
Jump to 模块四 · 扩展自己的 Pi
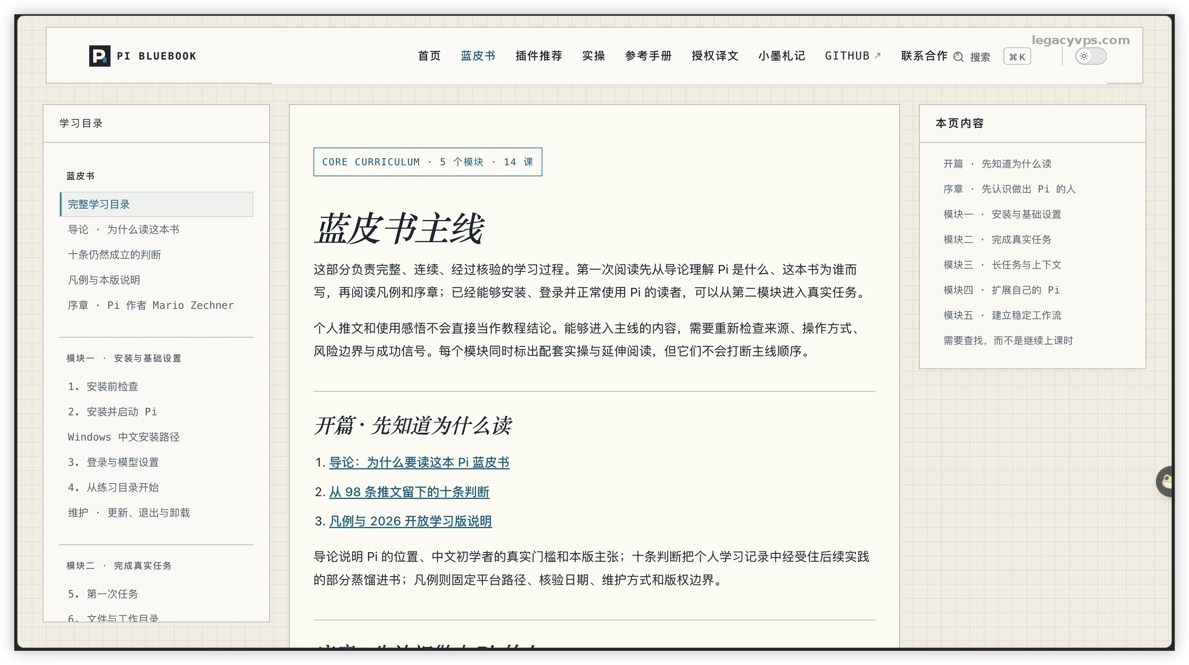click(1001, 290)
